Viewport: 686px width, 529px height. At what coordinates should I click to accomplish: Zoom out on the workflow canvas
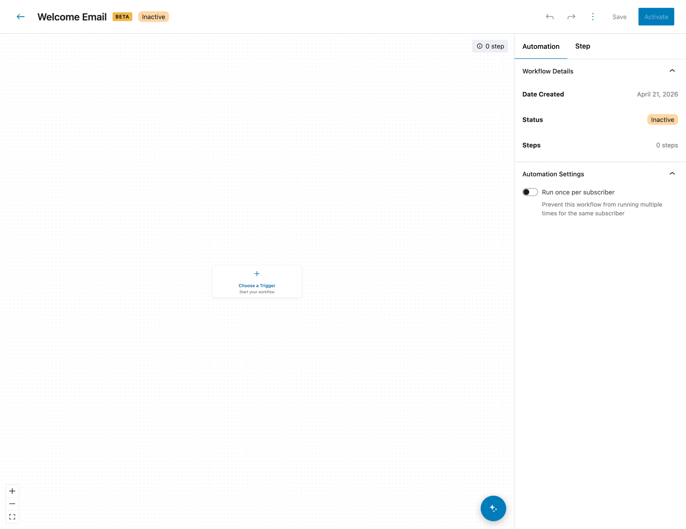(x=12, y=504)
